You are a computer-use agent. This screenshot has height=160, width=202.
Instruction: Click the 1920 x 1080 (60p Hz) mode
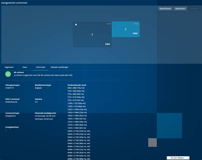coord(77,125)
